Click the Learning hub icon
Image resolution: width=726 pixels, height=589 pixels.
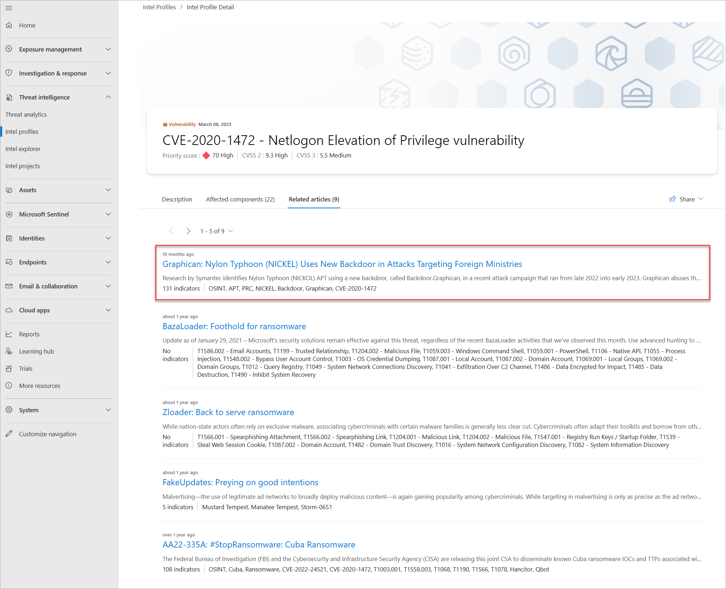click(9, 351)
